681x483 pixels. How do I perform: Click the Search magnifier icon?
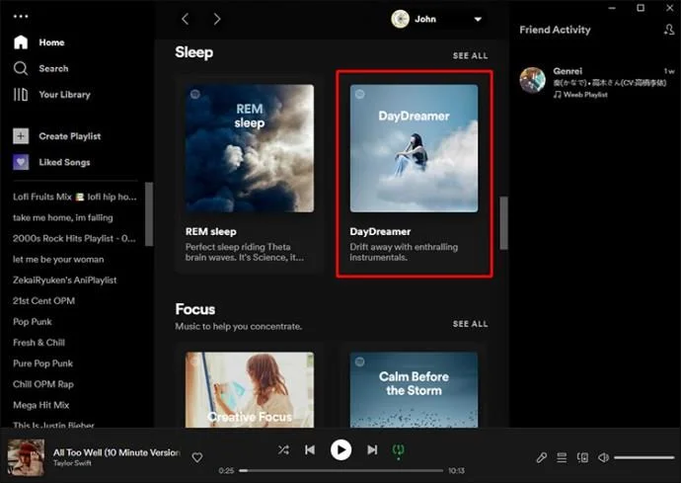click(21, 68)
